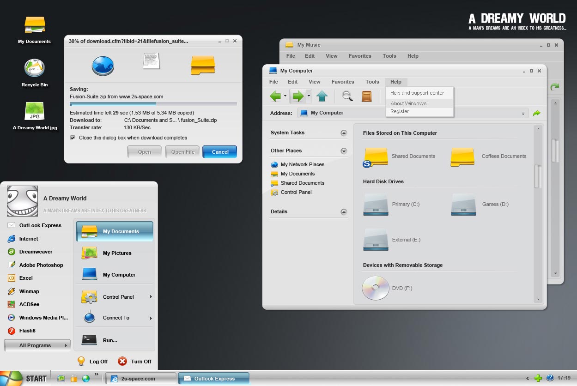This screenshot has width=577, height=386.
Task: Open the Tools menu in My Music window
Action: pos(389,56)
